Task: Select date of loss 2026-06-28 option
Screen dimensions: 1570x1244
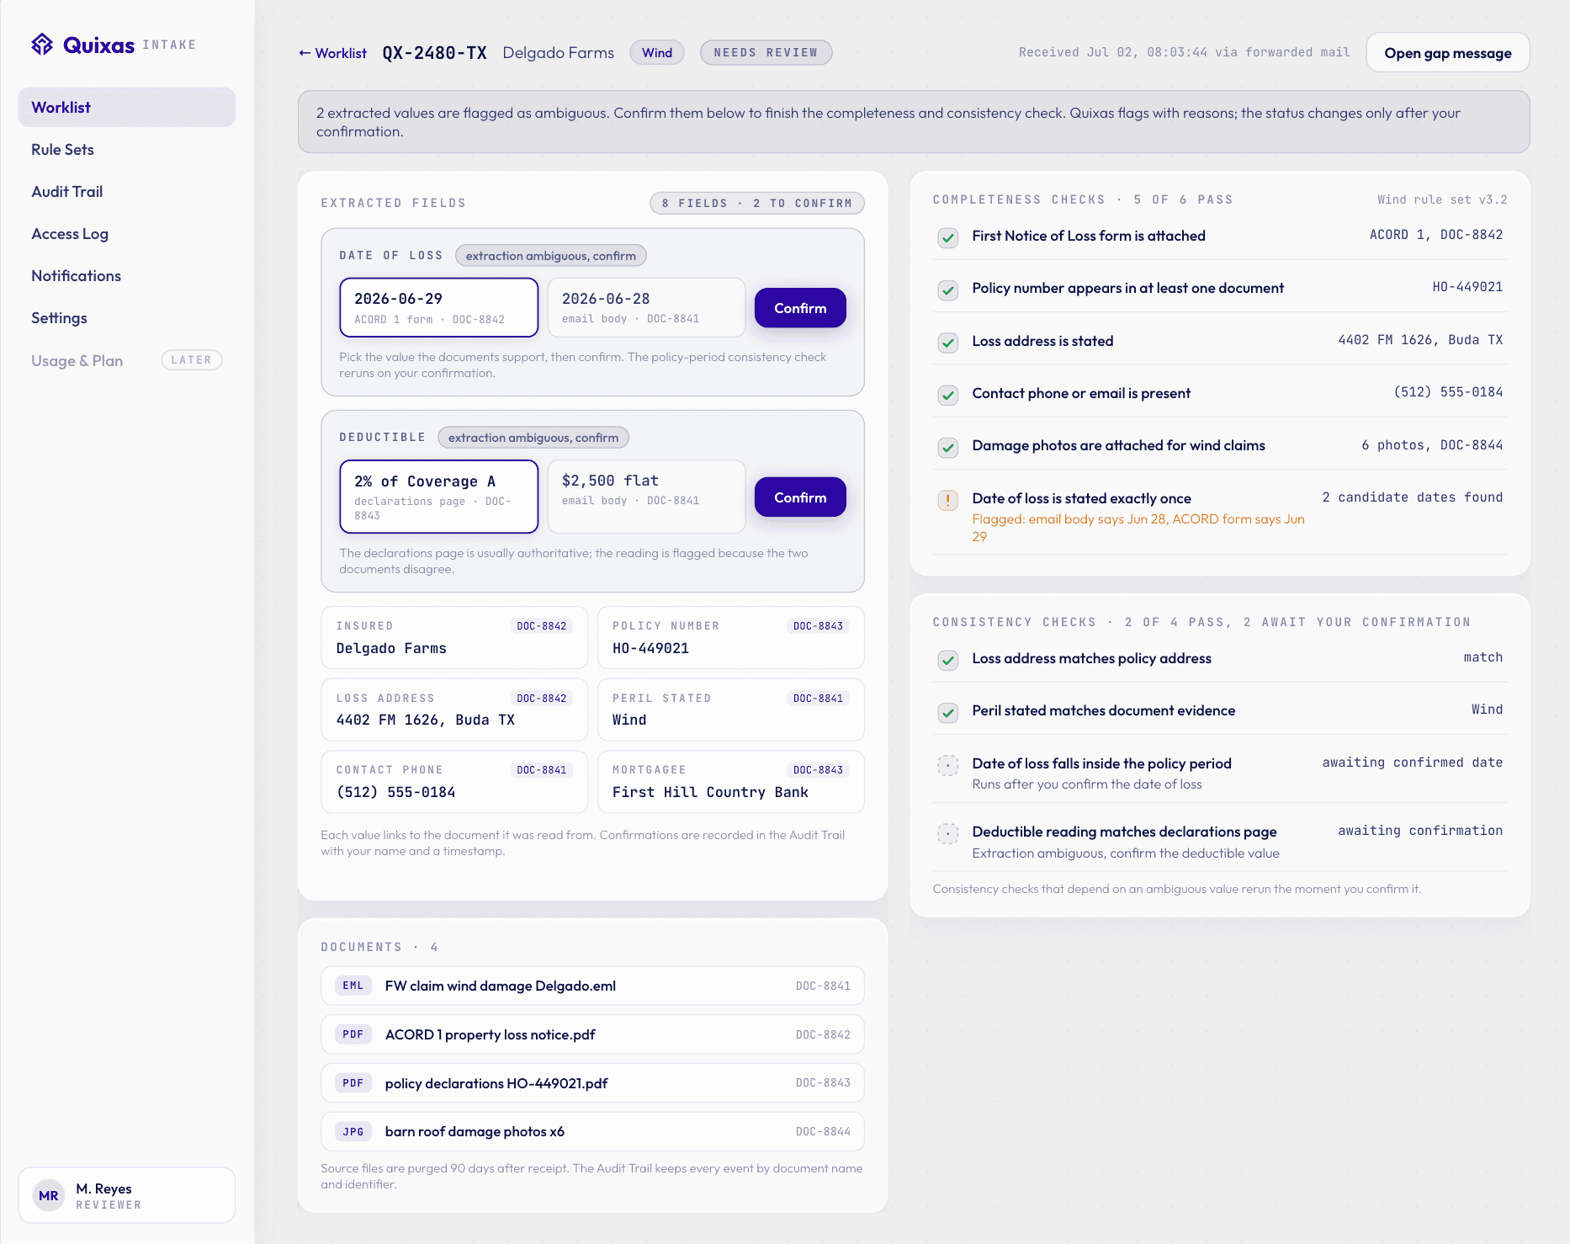Action: tap(646, 307)
